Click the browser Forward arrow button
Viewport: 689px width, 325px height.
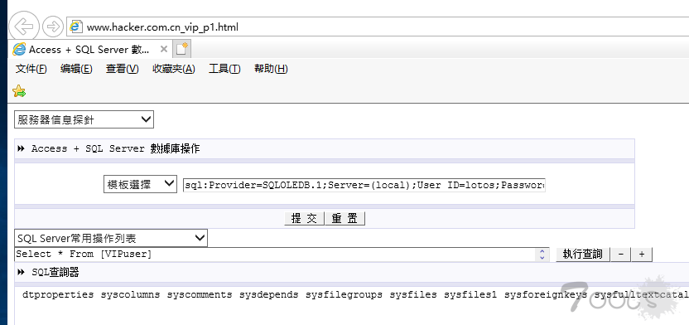[x=53, y=27]
